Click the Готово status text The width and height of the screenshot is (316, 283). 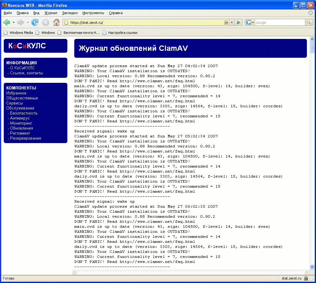8,278
